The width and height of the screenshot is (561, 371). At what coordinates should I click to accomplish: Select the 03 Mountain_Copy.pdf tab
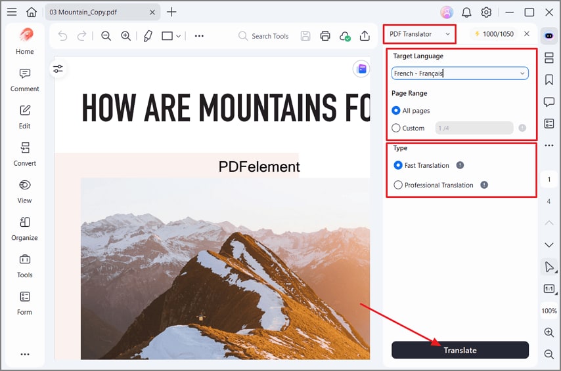coord(102,12)
